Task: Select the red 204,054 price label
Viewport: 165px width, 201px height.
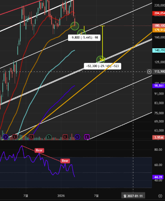Action: click(159, 13)
